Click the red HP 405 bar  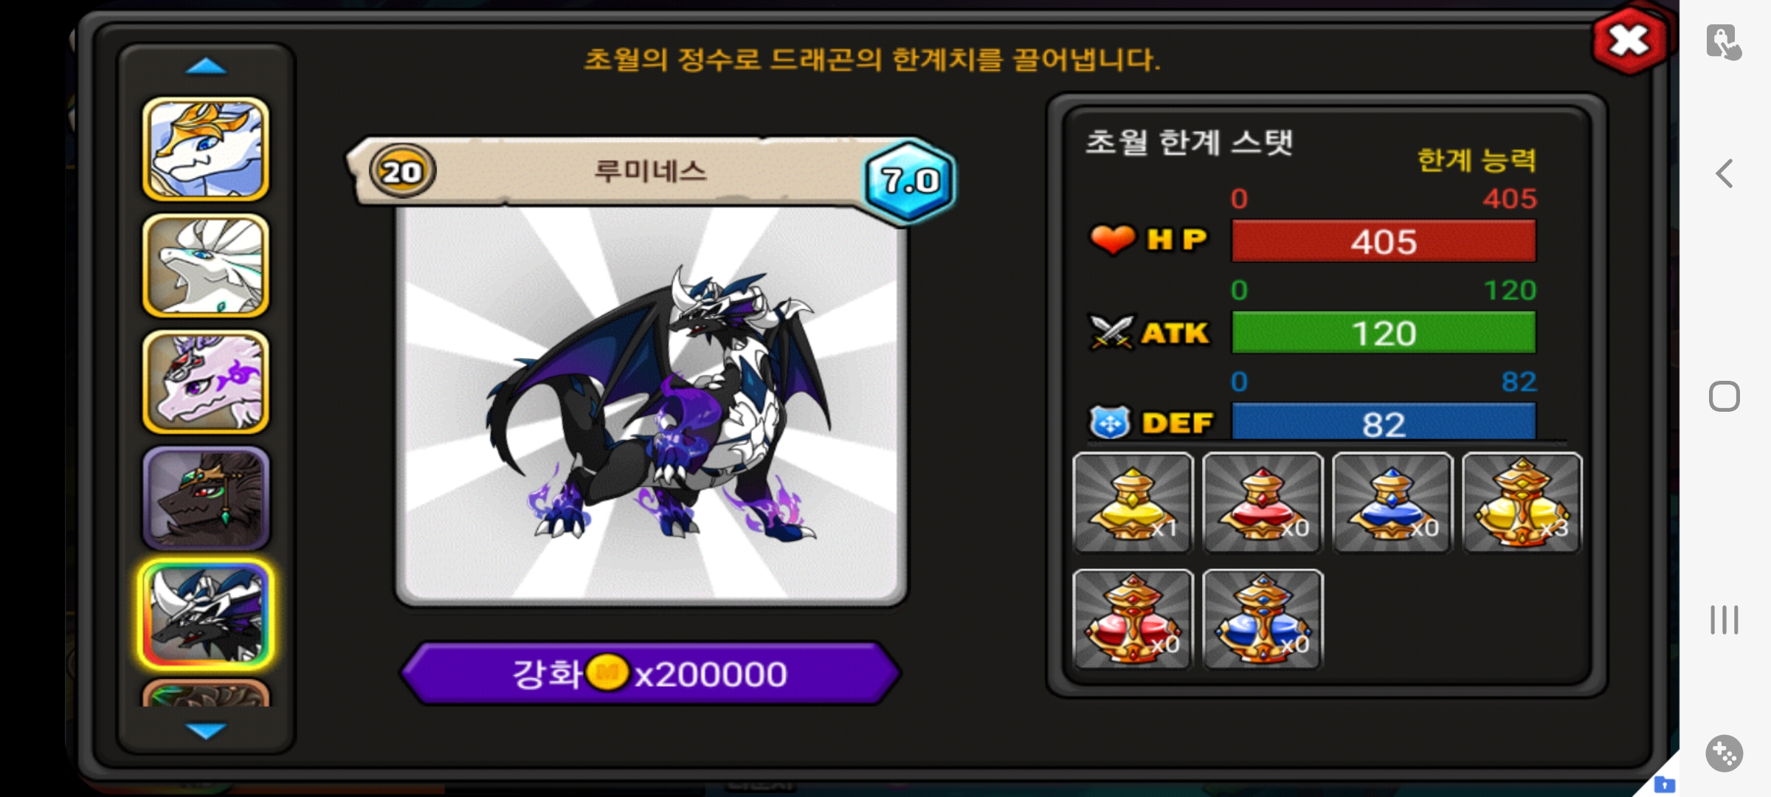coord(1384,241)
